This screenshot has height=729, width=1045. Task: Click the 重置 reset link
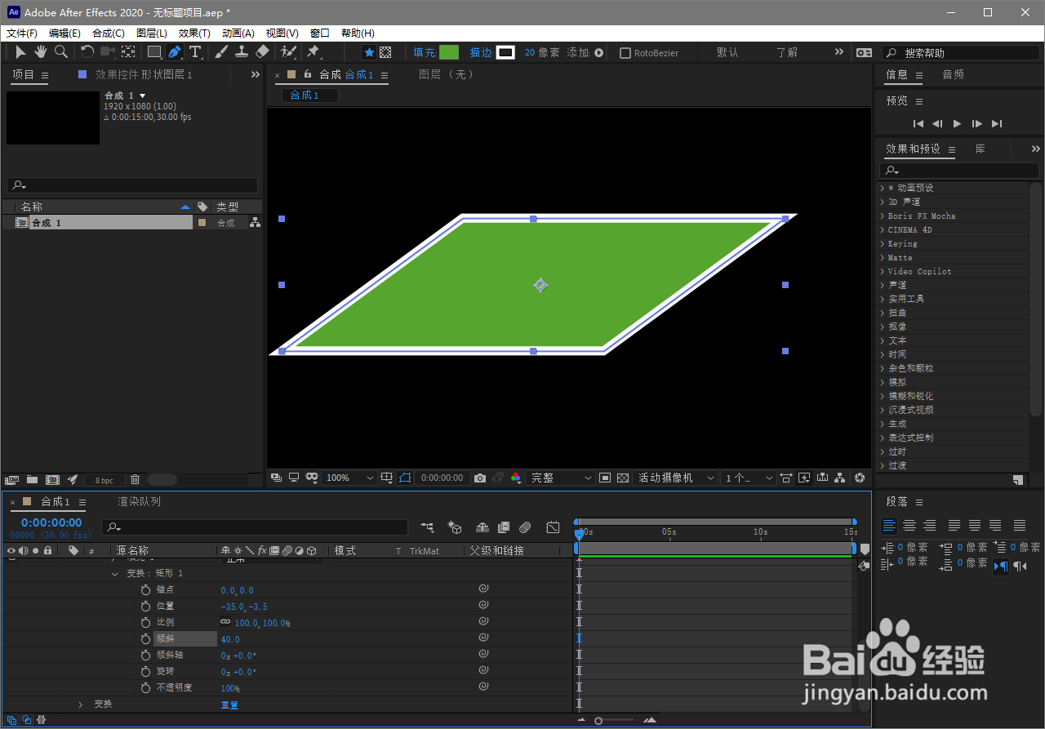click(229, 705)
